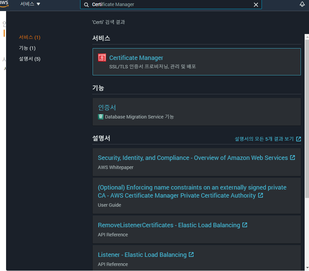Click the AWS Whitepaper label

(x=115, y=167)
